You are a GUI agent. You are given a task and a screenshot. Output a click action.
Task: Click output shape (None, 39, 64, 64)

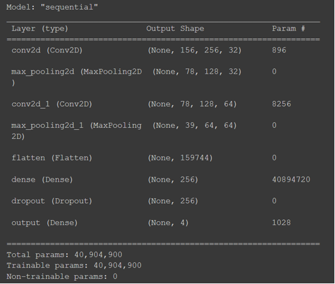pyautogui.click(x=195, y=125)
